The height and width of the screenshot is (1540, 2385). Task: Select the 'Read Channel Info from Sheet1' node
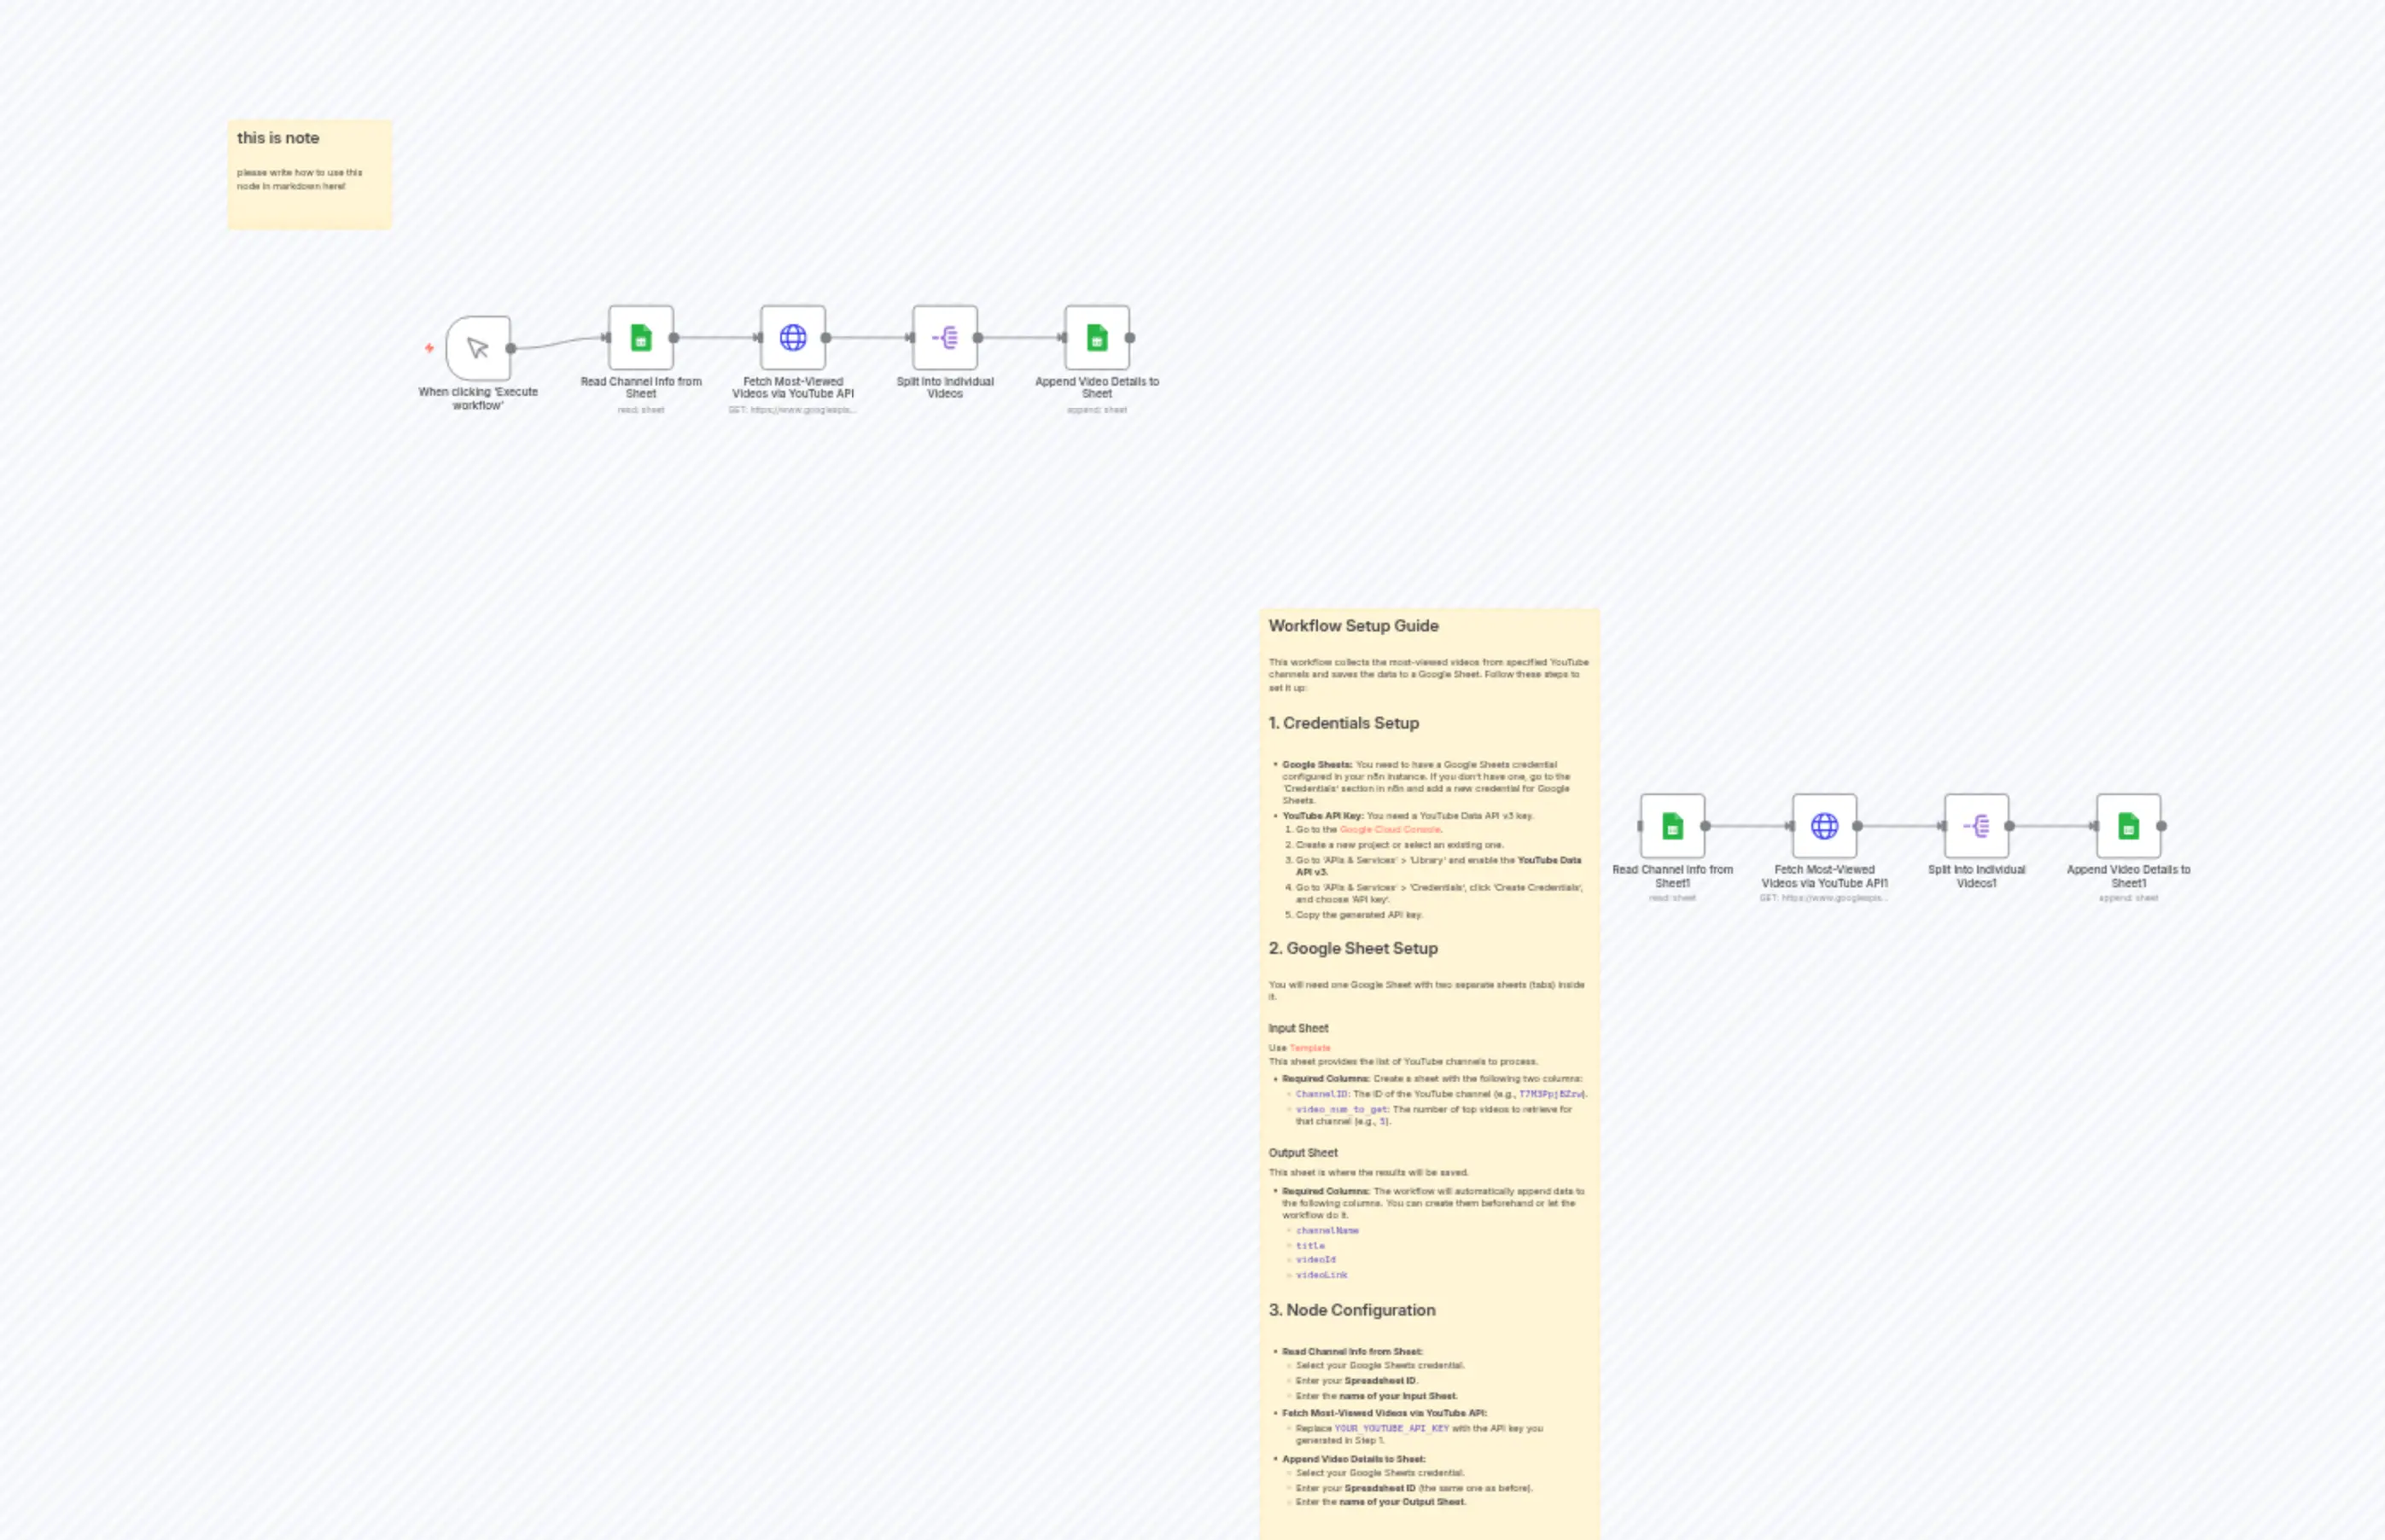pos(1671,826)
